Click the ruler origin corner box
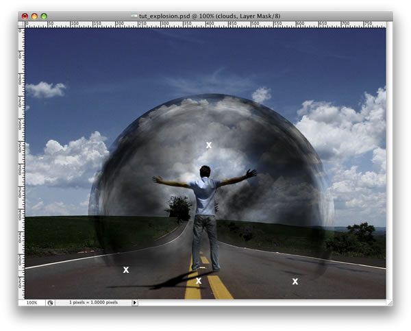Screen dimensions: 411x331 21,25
